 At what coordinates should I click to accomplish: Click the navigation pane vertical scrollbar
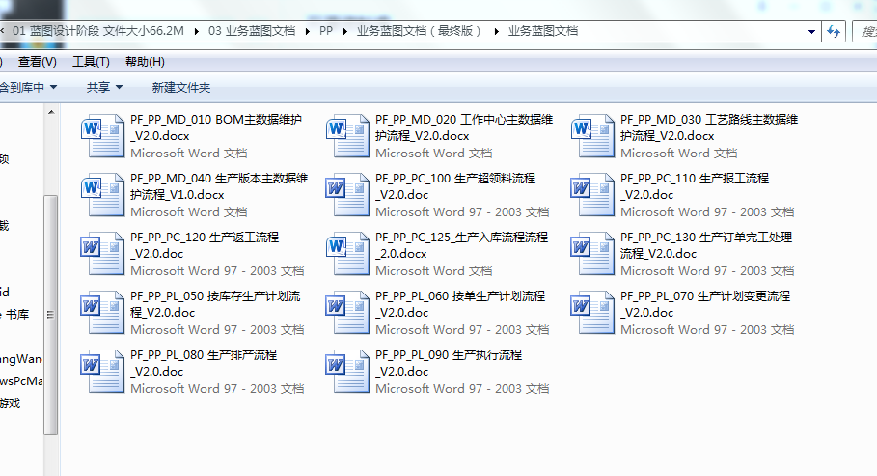point(52,290)
